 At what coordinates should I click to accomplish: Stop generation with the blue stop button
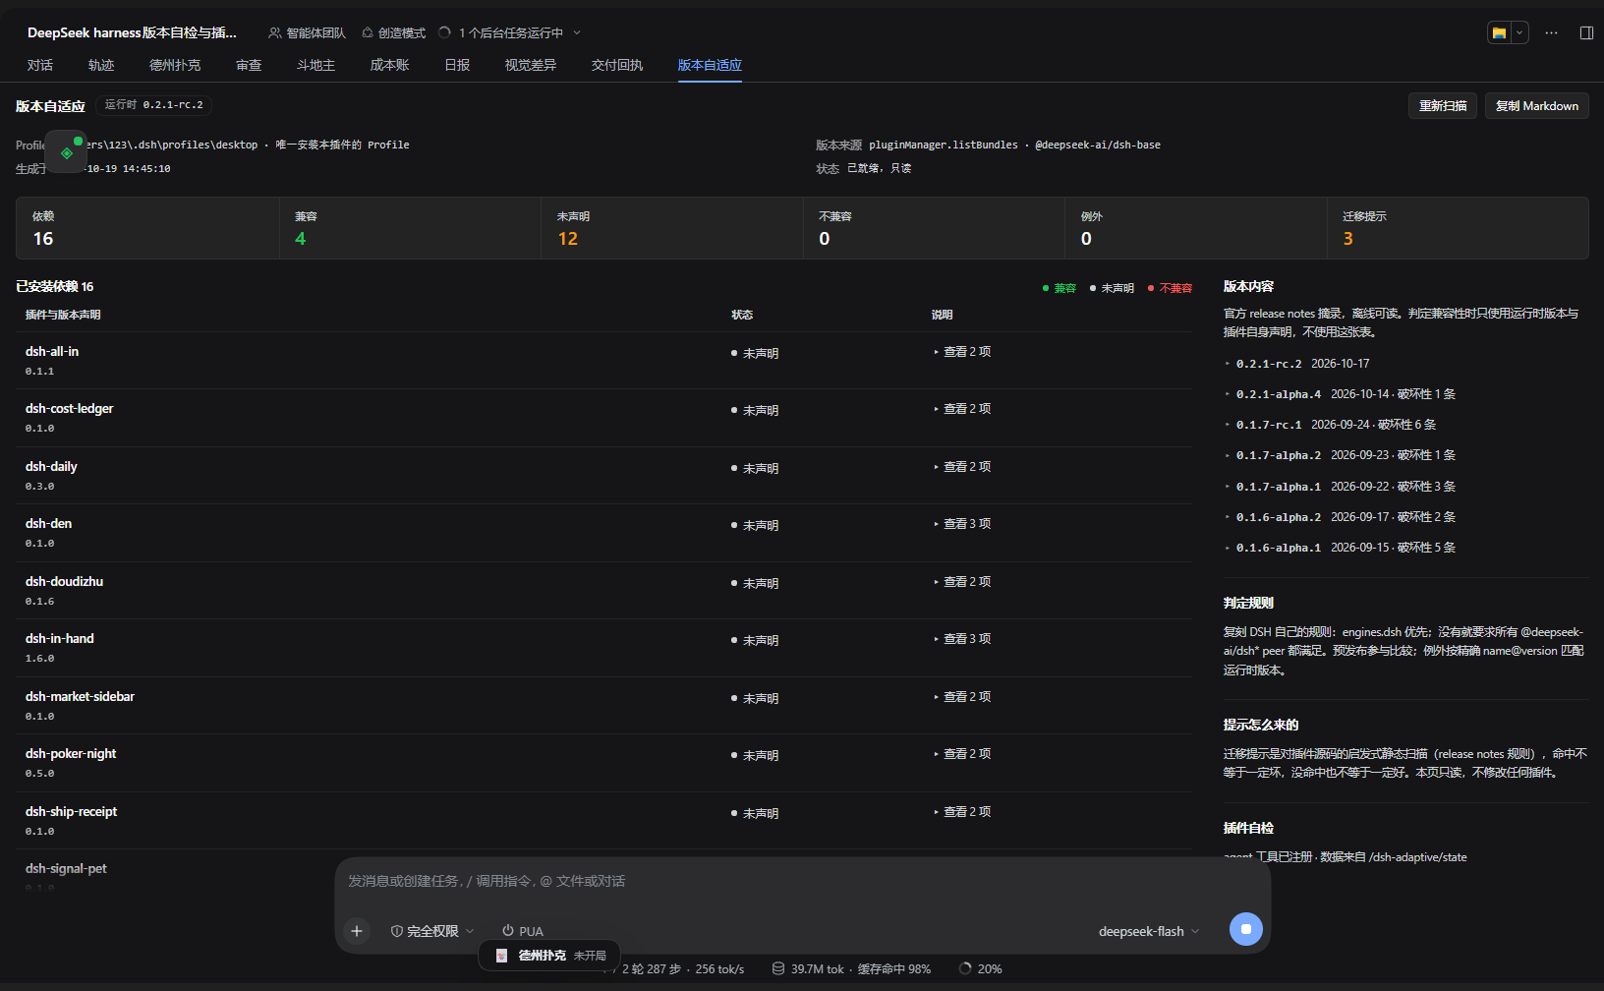pos(1246,929)
